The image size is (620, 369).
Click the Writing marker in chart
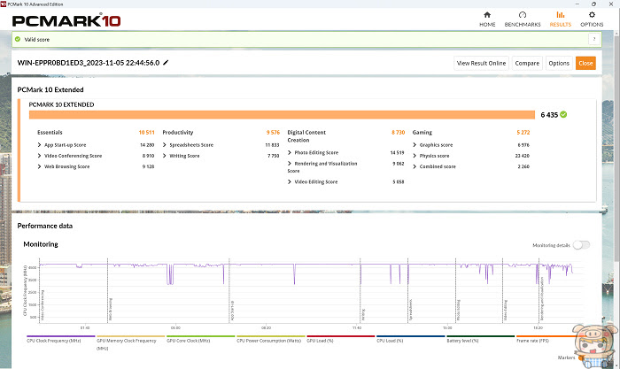[363, 314]
